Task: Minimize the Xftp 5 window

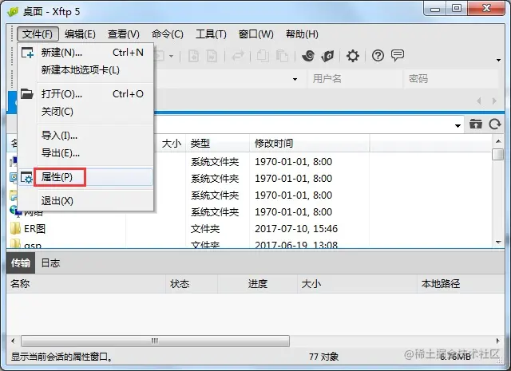Action: [x=435, y=9]
